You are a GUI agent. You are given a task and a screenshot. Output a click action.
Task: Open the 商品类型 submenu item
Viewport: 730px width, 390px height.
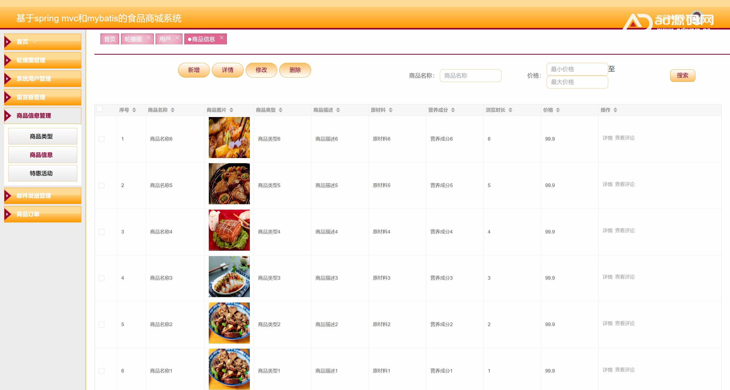43,136
